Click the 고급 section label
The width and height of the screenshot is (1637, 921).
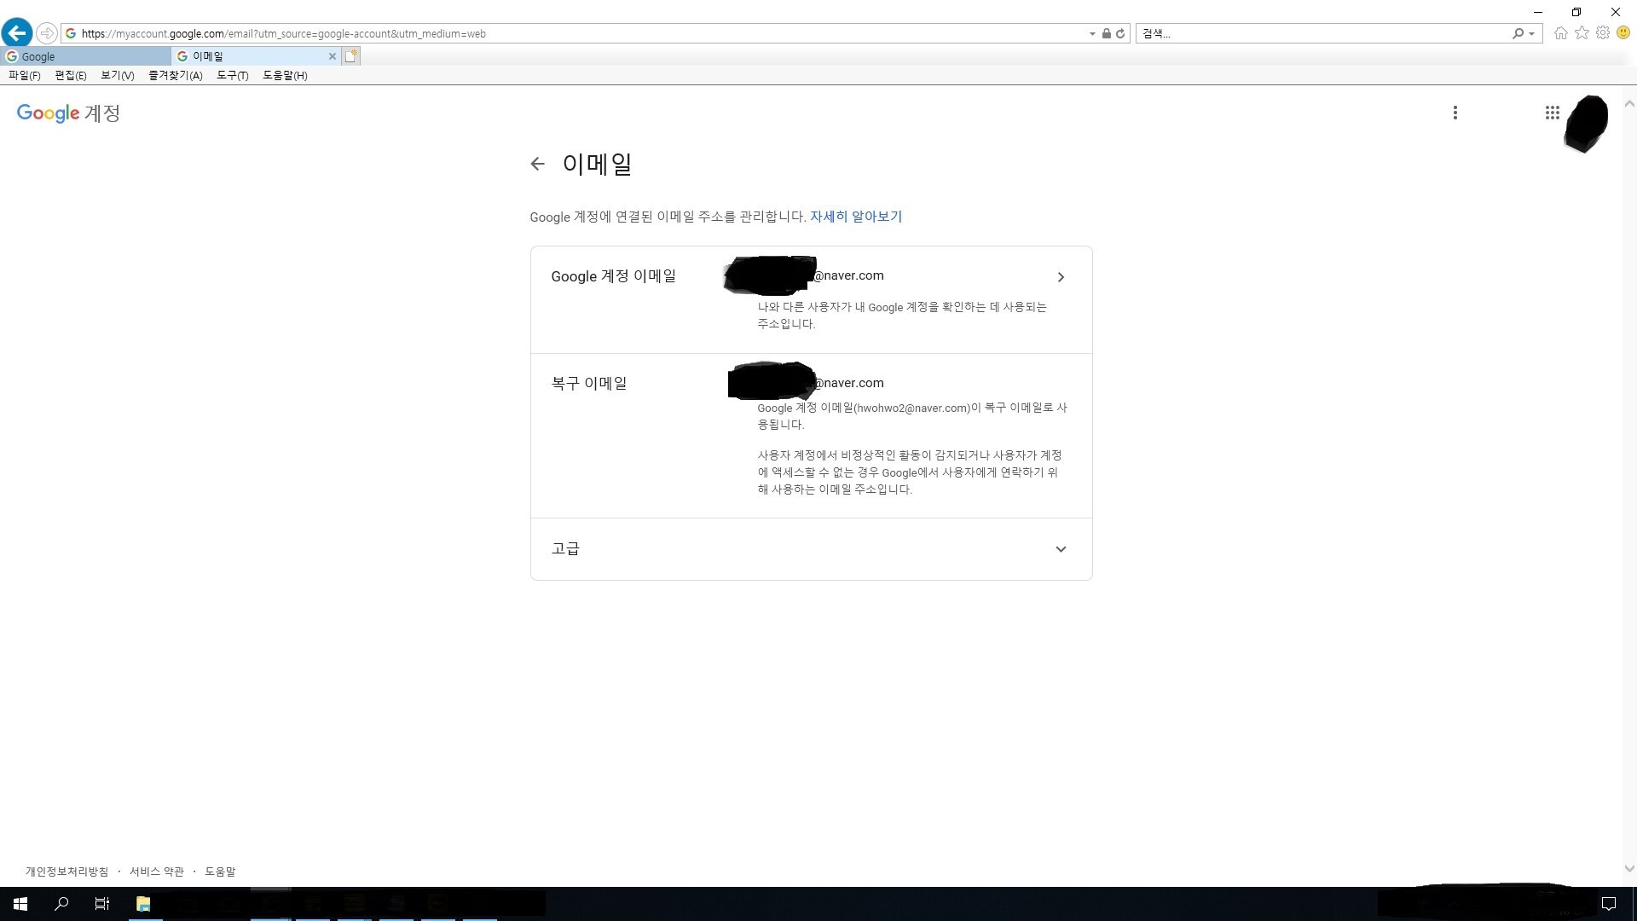565,549
